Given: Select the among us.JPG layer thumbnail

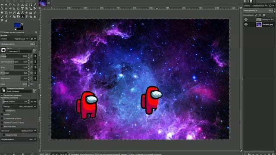Looking at the screenshot, I should point(259,19).
